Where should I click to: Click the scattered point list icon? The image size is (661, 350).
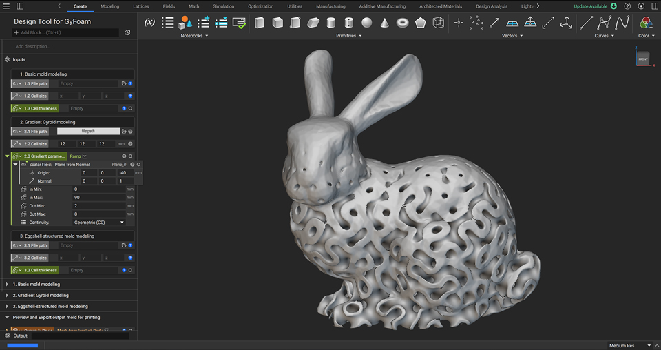pyautogui.click(x=476, y=23)
